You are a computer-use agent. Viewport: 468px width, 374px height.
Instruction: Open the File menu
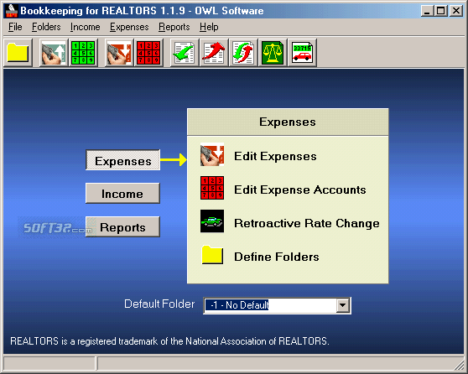click(x=15, y=27)
